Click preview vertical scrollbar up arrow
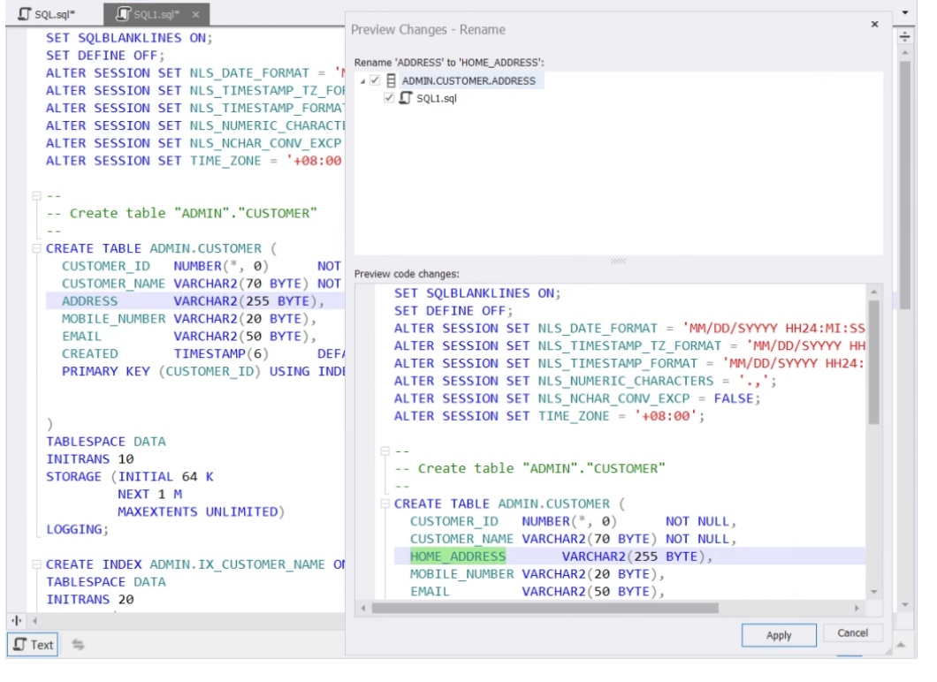 tap(873, 292)
